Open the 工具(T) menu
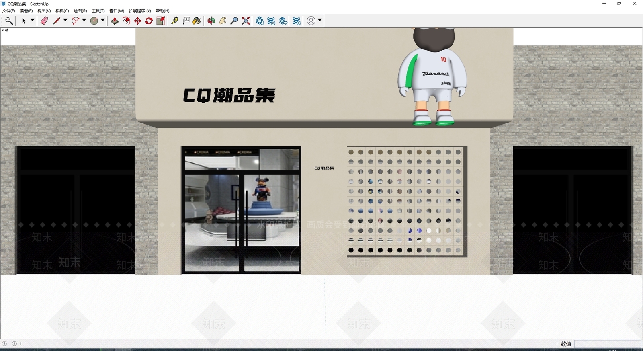This screenshot has height=351, width=643. click(98, 11)
